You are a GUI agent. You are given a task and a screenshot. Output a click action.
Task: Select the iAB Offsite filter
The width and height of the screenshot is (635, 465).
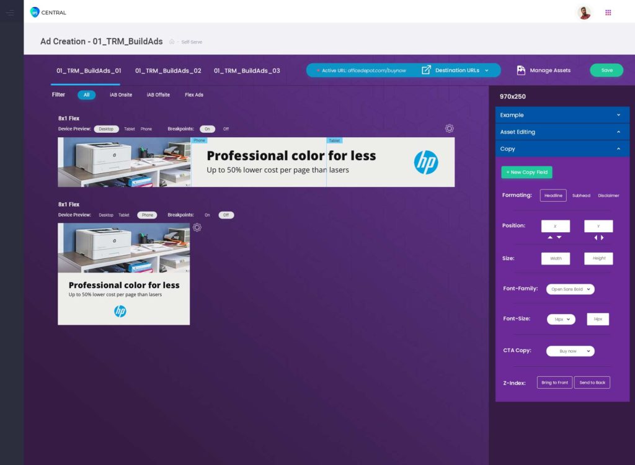click(158, 95)
